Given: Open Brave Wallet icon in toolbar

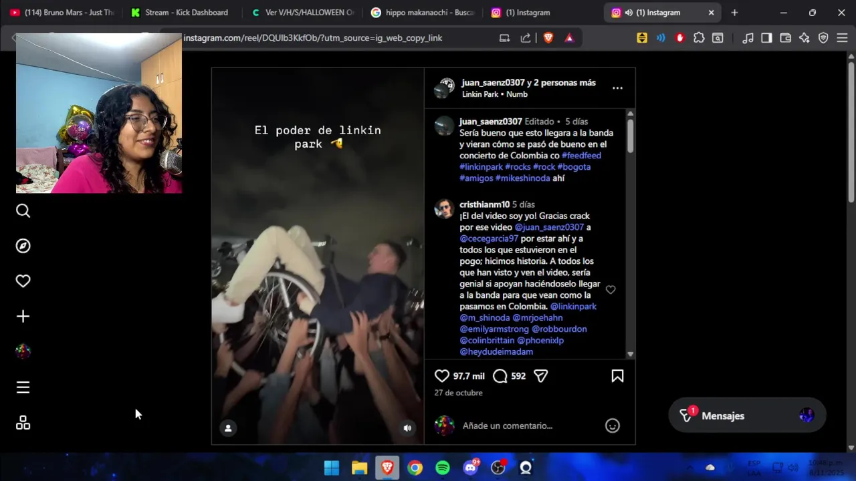Looking at the screenshot, I should point(786,38).
